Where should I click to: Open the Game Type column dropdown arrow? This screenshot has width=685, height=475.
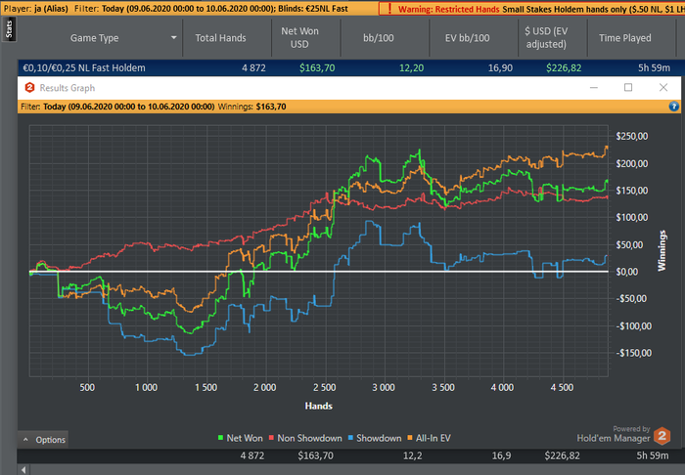click(174, 38)
